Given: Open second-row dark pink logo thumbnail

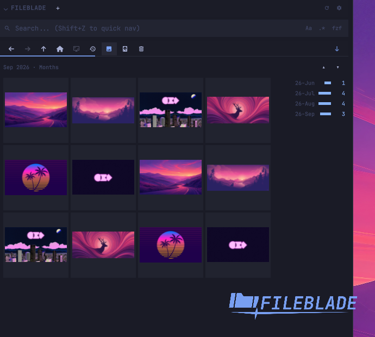Looking at the screenshot, I should pos(103,177).
